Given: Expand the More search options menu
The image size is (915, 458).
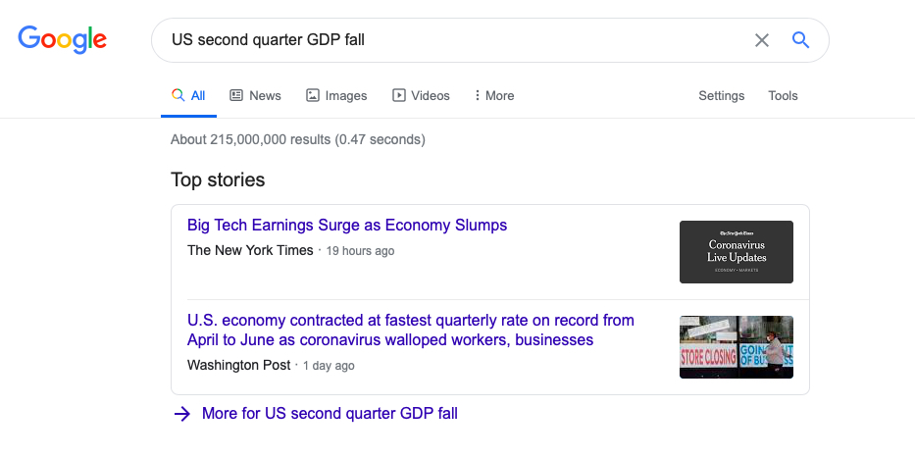Looking at the screenshot, I should [494, 95].
